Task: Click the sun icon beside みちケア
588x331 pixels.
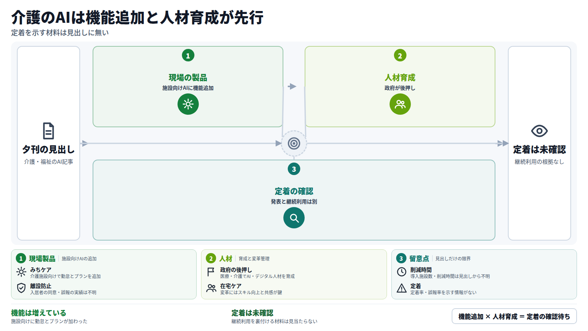Action: [x=21, y=272]
